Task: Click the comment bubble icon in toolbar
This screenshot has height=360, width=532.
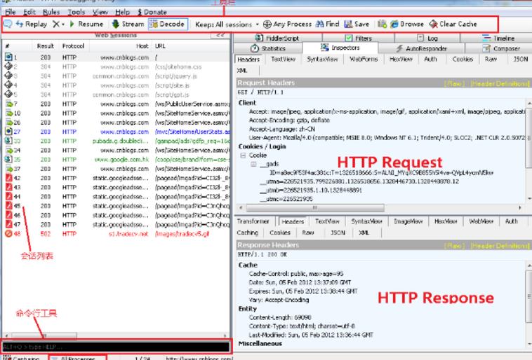Action: point(6,24)
